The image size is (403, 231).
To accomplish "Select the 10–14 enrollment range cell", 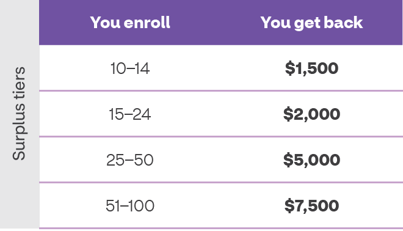I will (130, 68).
